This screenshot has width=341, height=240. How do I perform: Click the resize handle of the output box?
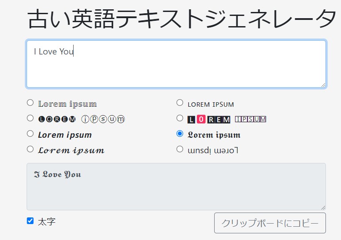[x=323, y=207]
